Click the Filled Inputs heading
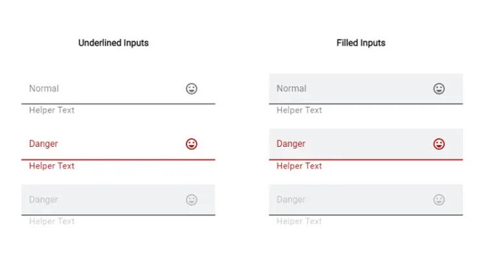 [x=361, y=43]
